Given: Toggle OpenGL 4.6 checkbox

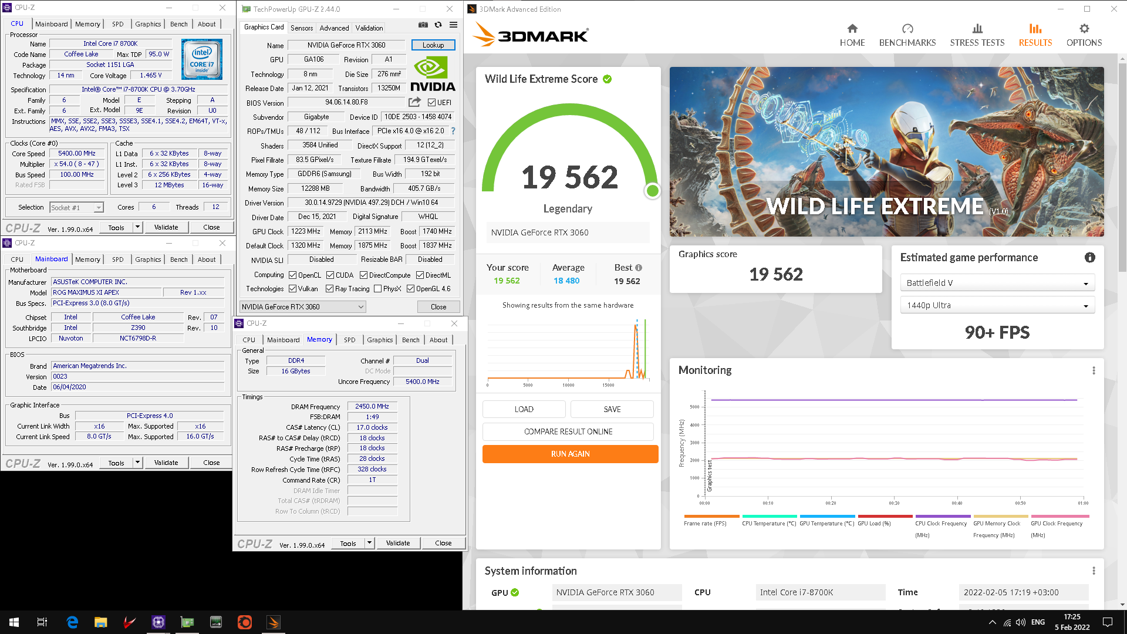Looking at the screenshot, I should point(411,289).
